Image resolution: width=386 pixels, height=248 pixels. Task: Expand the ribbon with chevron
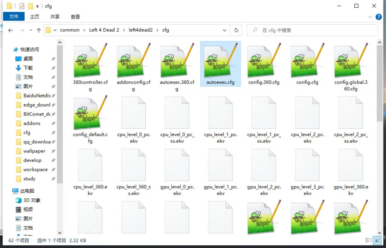[x=370, y=17]
